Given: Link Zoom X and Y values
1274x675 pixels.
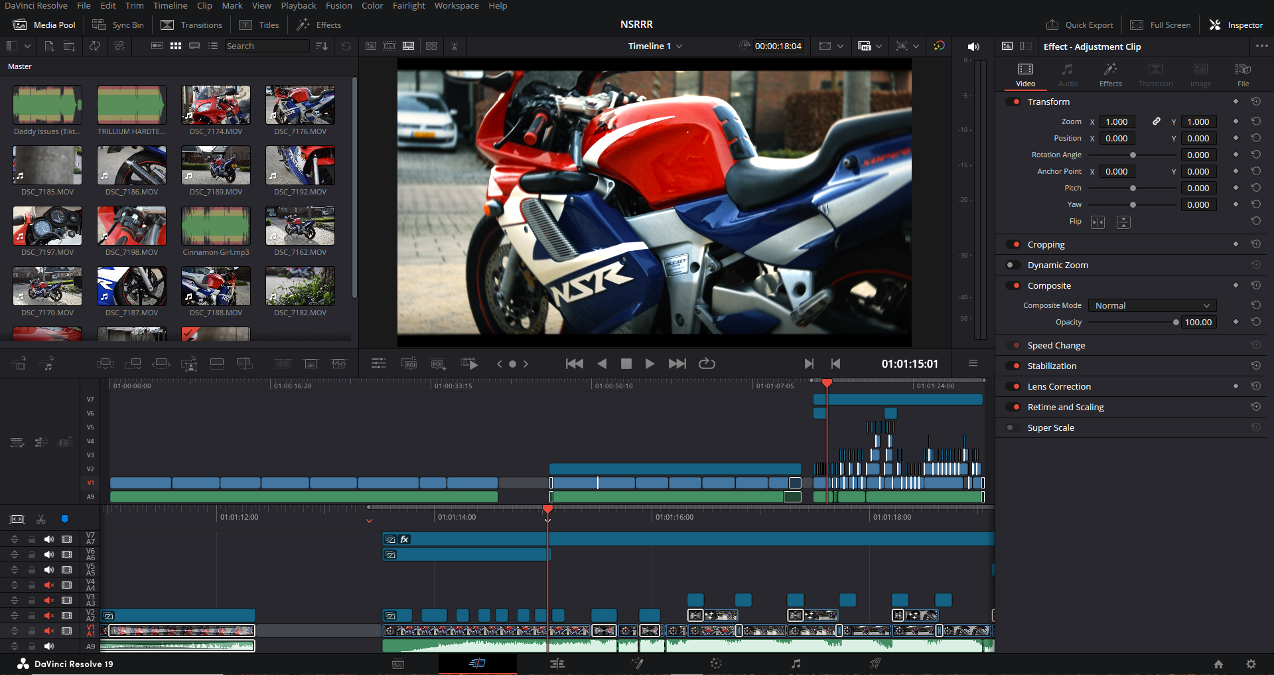Looking at the screenshot, I should tap(1157, 121).
